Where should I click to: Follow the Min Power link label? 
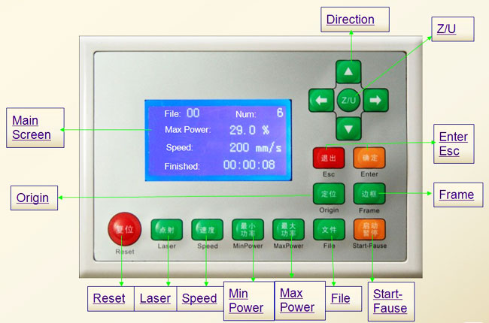point(245,300)
